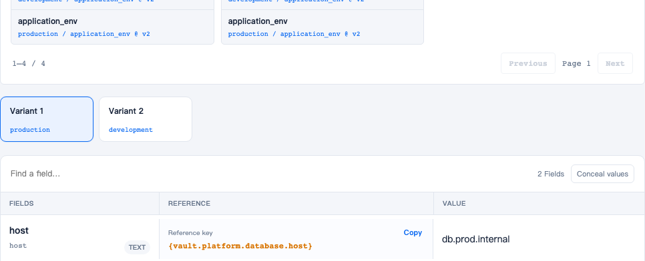Click the Conceal values button
645x261 pixels.
pyautogui.click(x=602, y=174)
